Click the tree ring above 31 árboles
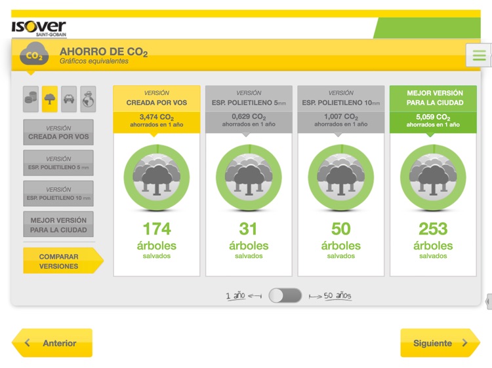This screenshot has height=368, width=492. tap(249, 177)
